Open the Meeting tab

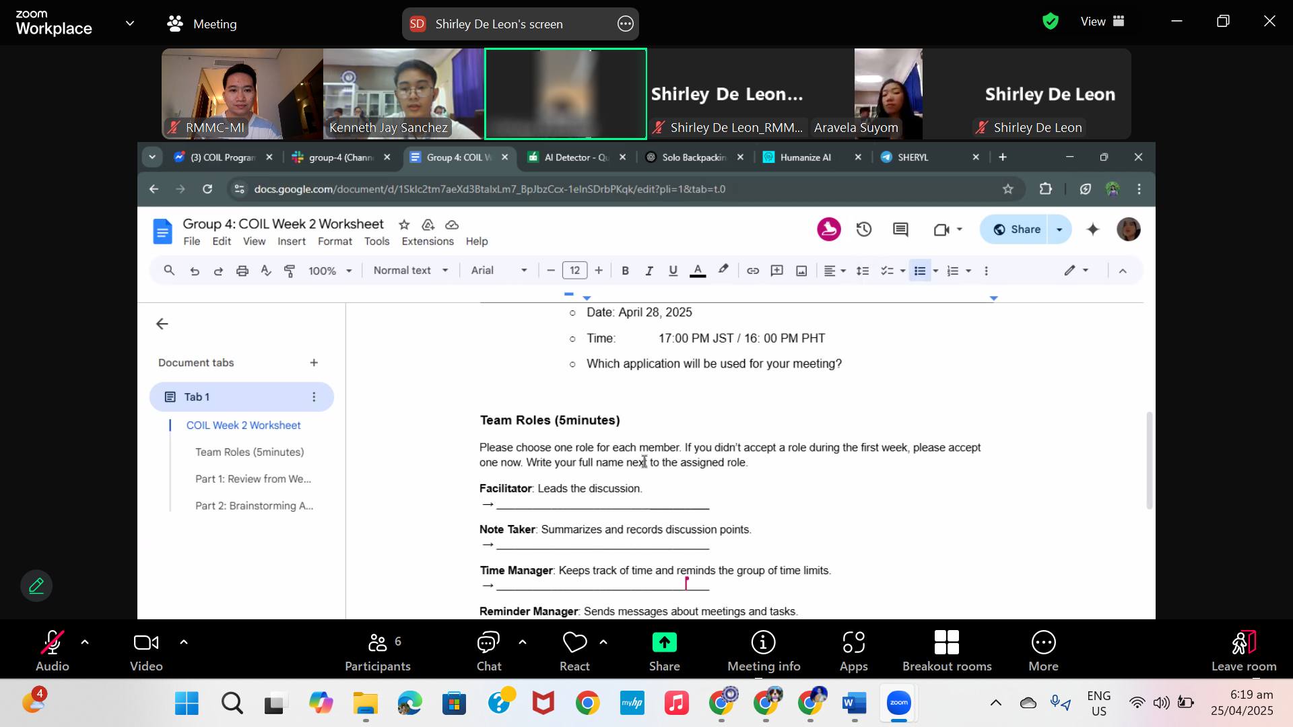[x=202, y=24]
